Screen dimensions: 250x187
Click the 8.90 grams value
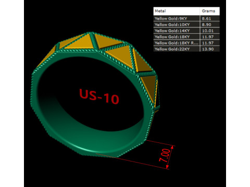[x=206, y=24]
